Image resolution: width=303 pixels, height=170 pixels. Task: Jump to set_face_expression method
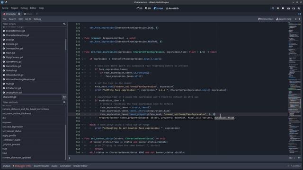point(13,127)
